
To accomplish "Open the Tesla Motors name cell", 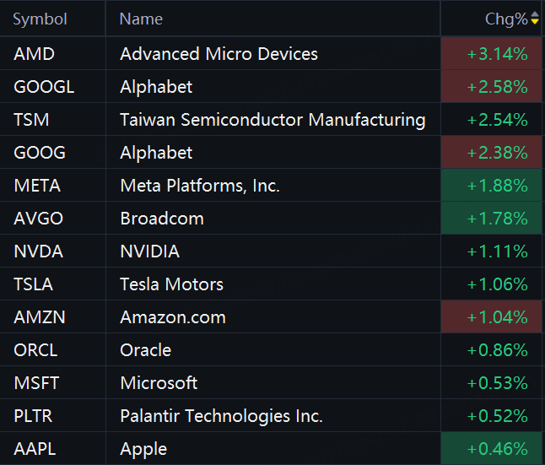I will tap(172, 284).
